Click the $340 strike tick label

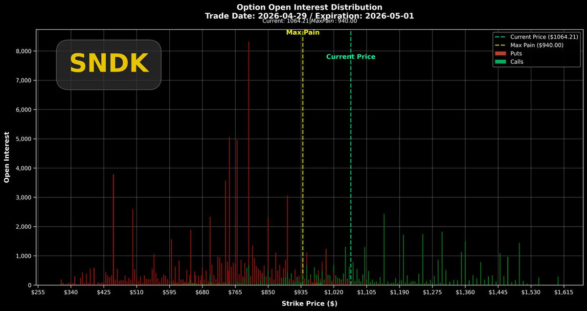[71, 293]
